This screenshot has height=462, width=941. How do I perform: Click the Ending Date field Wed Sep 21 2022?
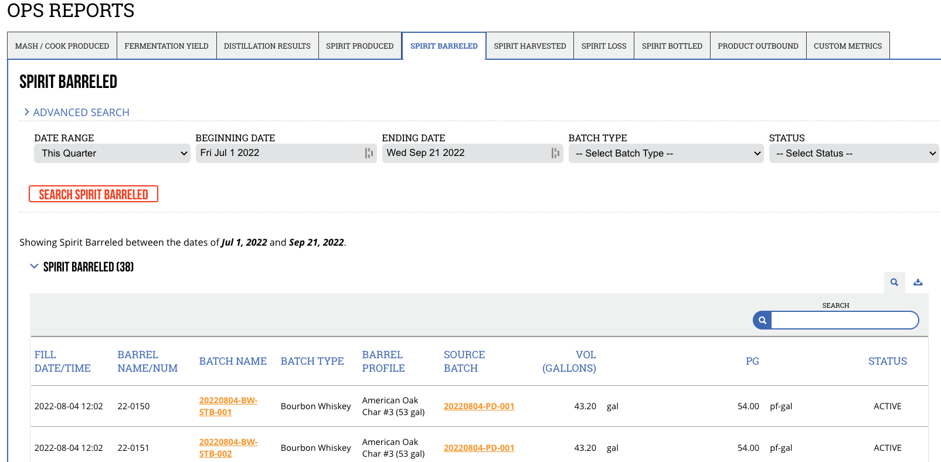click(x=473, y=153)
